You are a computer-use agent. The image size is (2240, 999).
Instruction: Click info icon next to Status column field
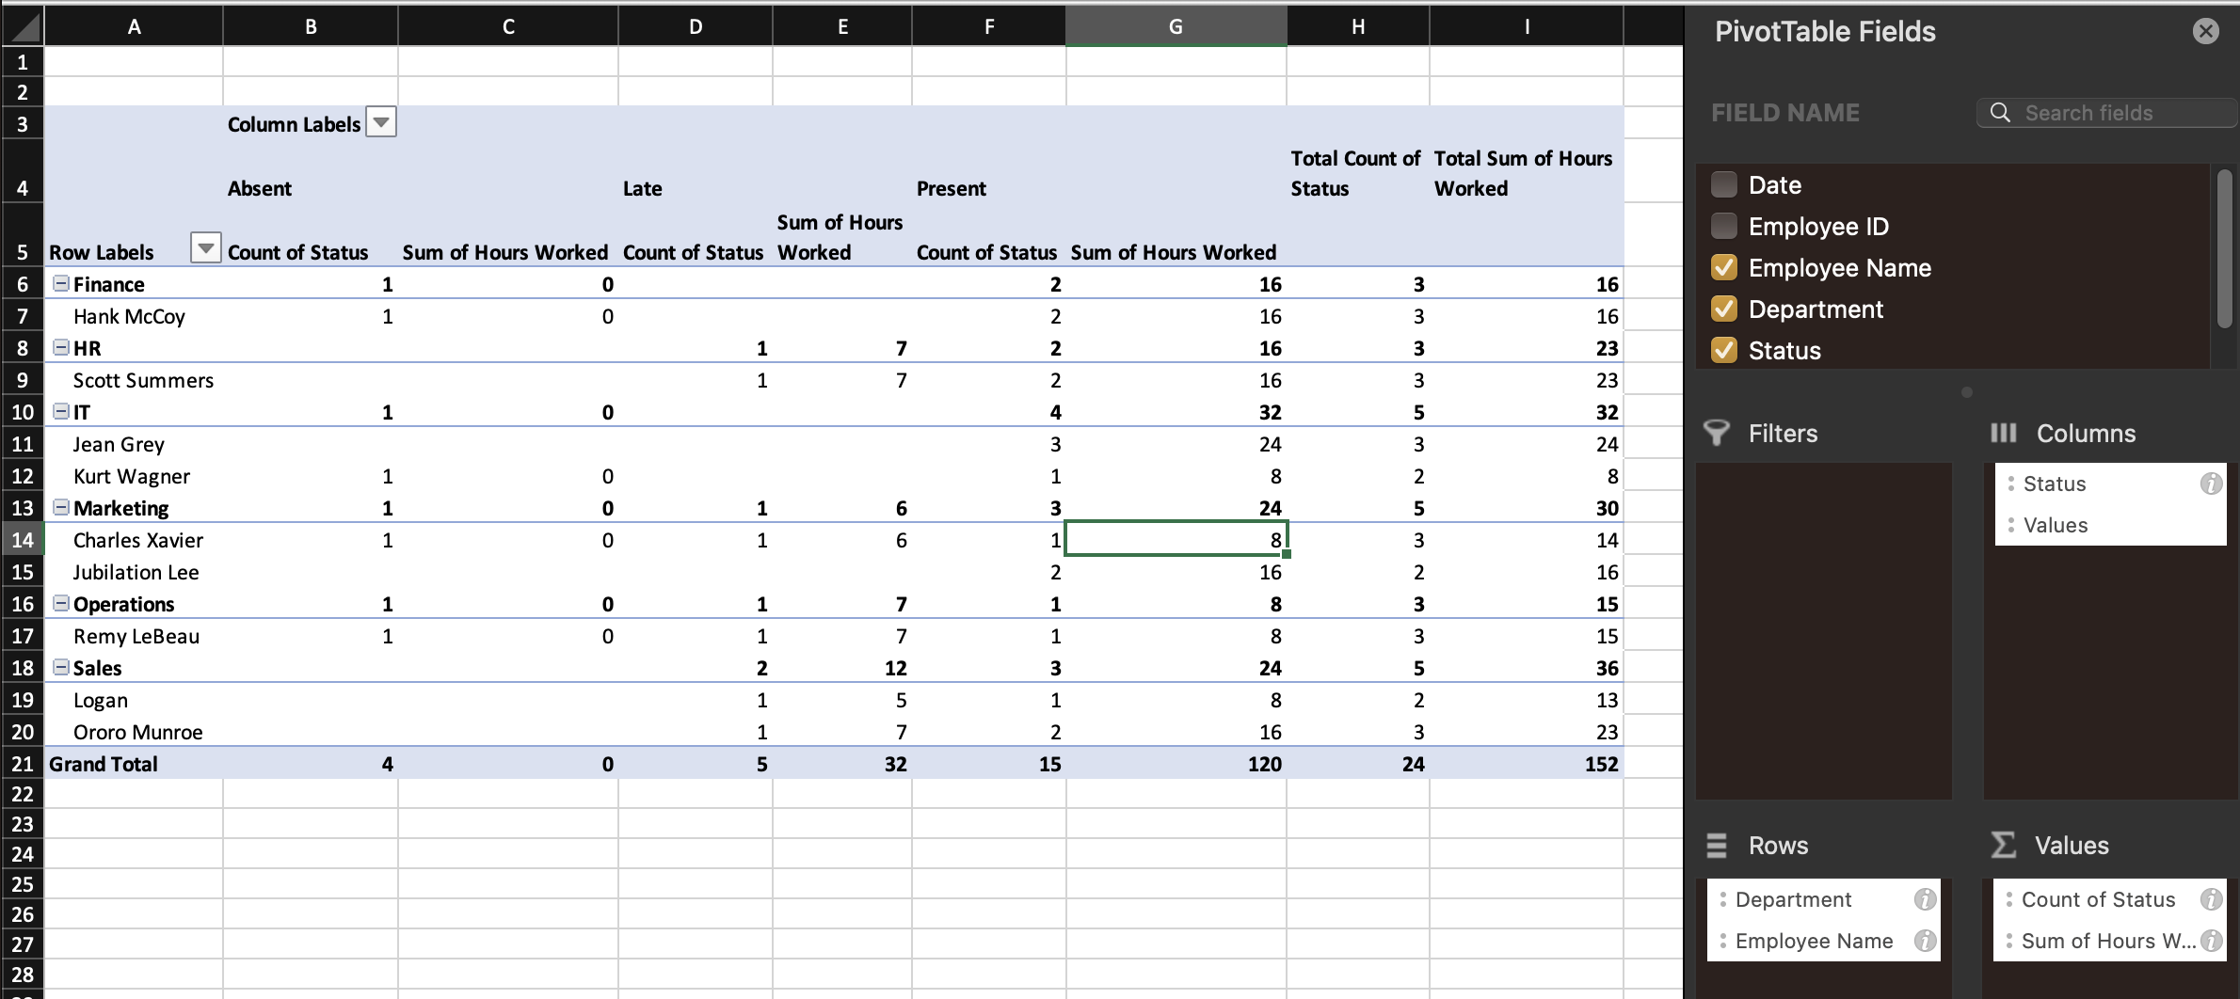(2211, 484)
